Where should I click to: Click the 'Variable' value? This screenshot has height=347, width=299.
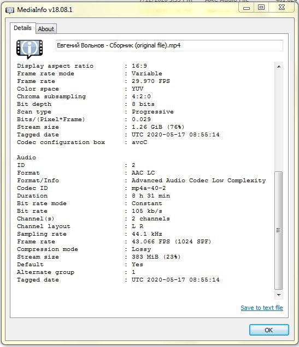click(146, 74)
